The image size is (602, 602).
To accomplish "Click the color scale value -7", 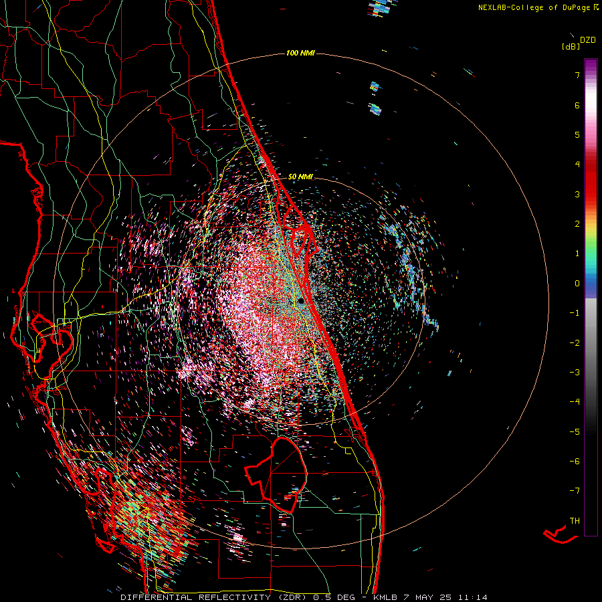I will [x=575, y=491].
